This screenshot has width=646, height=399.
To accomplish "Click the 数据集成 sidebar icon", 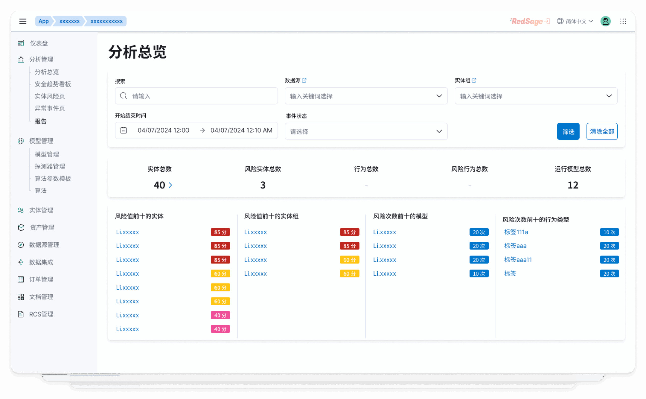I will pyautogui.click(x=21, y=262).
